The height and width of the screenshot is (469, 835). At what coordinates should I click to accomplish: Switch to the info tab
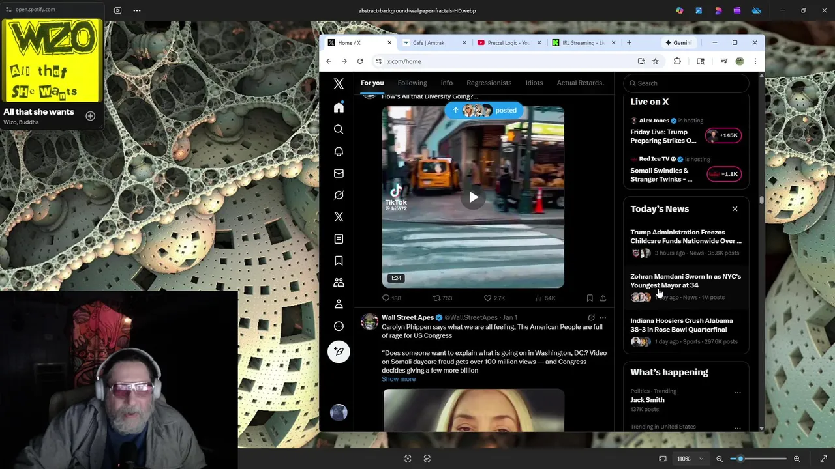tap(447, 83)
